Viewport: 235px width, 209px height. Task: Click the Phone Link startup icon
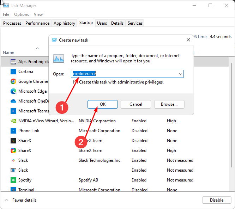click(13, 131)
